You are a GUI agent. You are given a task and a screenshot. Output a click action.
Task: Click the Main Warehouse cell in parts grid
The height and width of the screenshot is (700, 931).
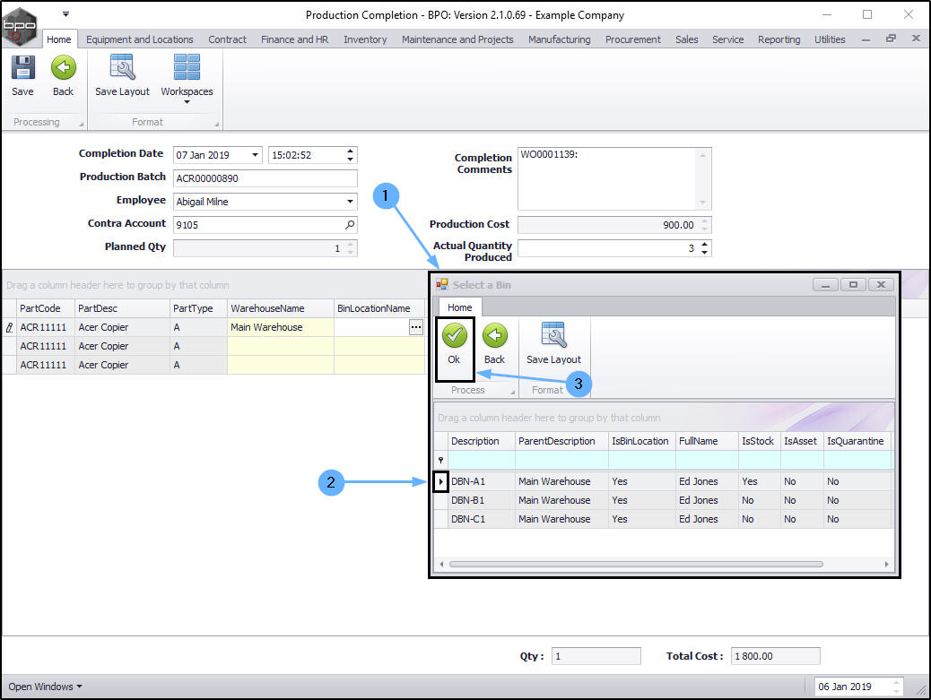point(281,327)
